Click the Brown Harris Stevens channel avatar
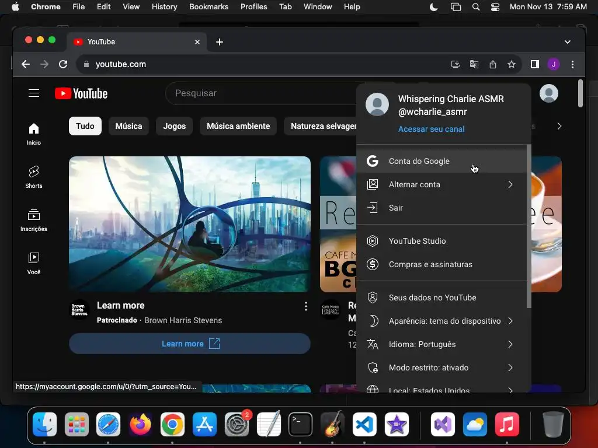The height and width of the screenshot is (448, 598). [x=79, y=309]
